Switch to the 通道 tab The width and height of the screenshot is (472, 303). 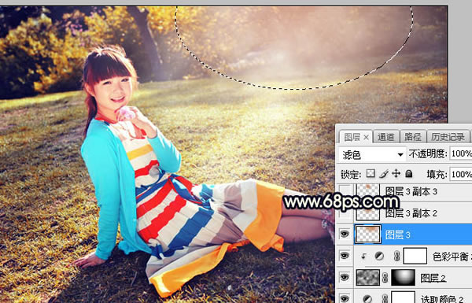click(x=386, y=137)
